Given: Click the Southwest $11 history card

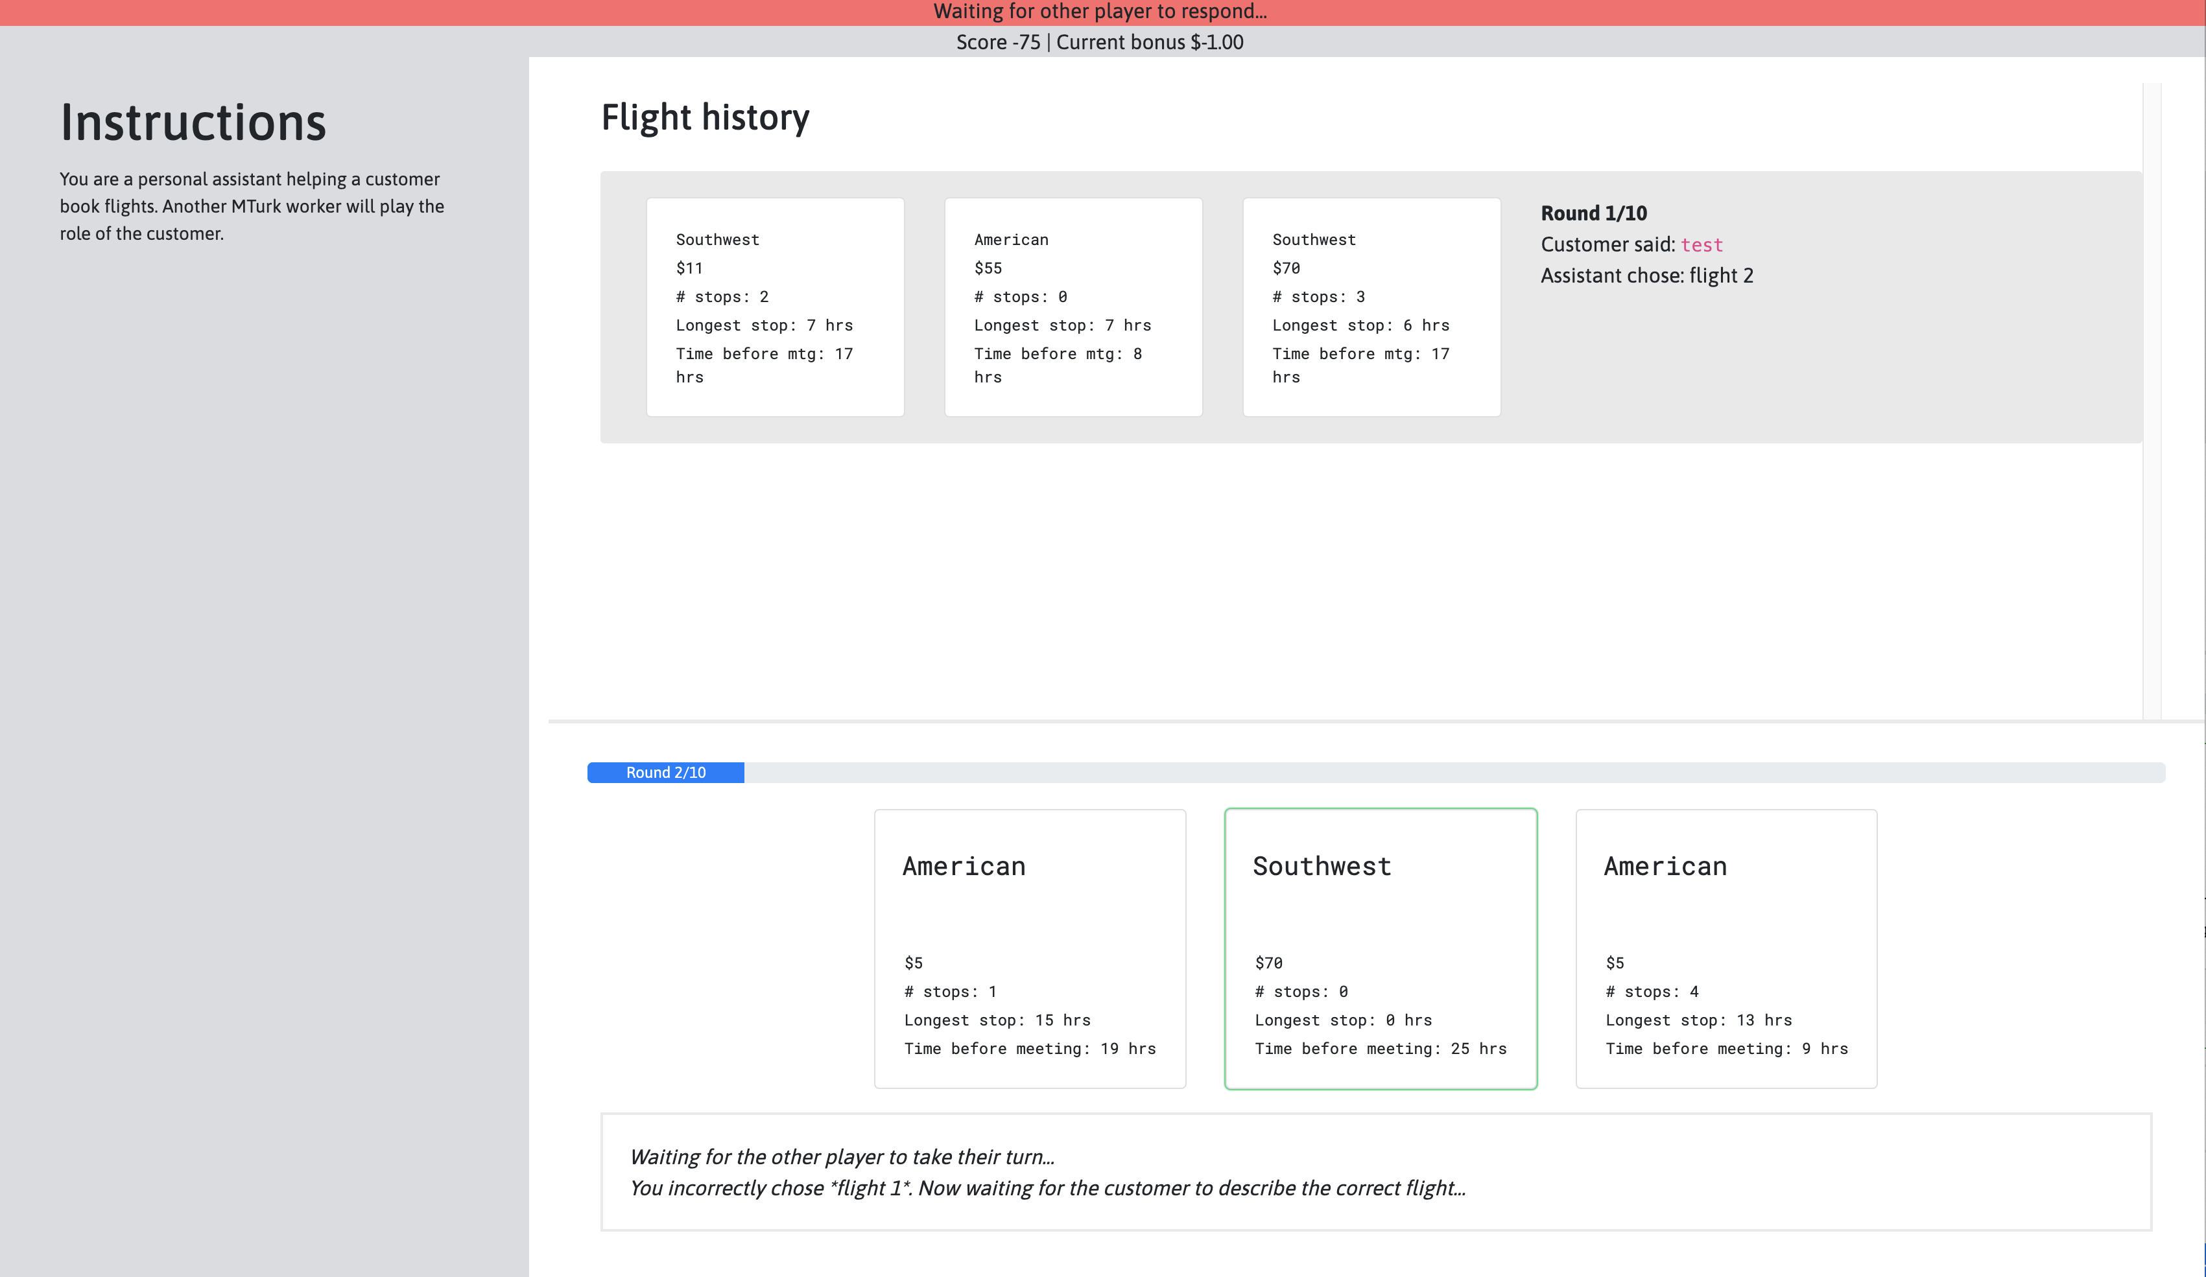Looking at the screenshot, I should coord(775,307).
